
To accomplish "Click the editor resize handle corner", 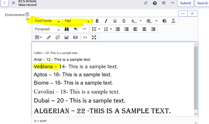I will (x=196, y=123).
